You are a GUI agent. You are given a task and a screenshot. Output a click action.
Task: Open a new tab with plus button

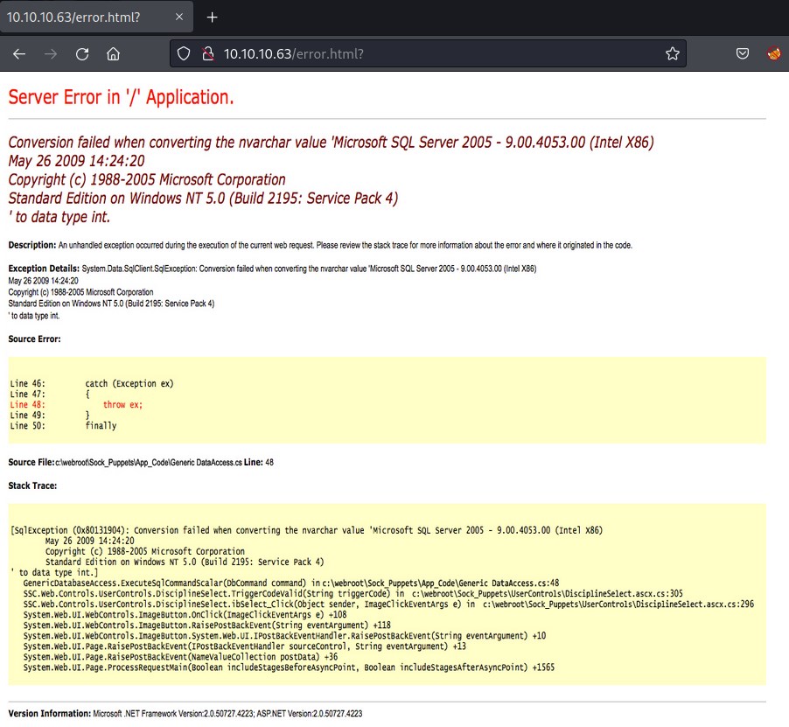(212, 17)
